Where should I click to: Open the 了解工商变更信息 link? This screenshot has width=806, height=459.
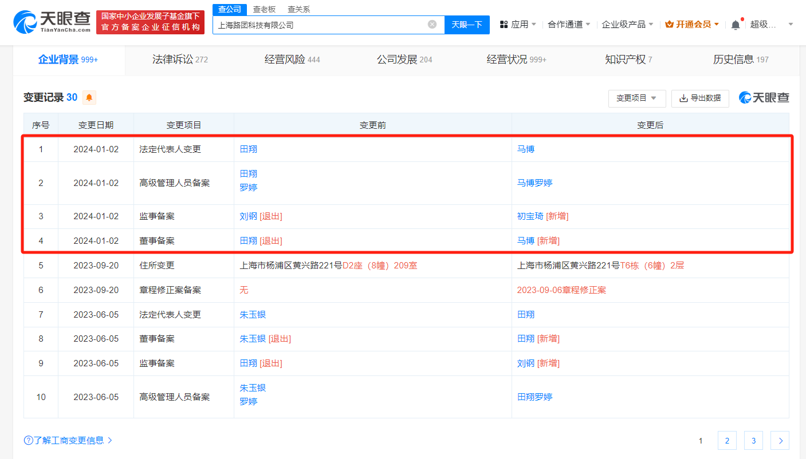point(68,441)
